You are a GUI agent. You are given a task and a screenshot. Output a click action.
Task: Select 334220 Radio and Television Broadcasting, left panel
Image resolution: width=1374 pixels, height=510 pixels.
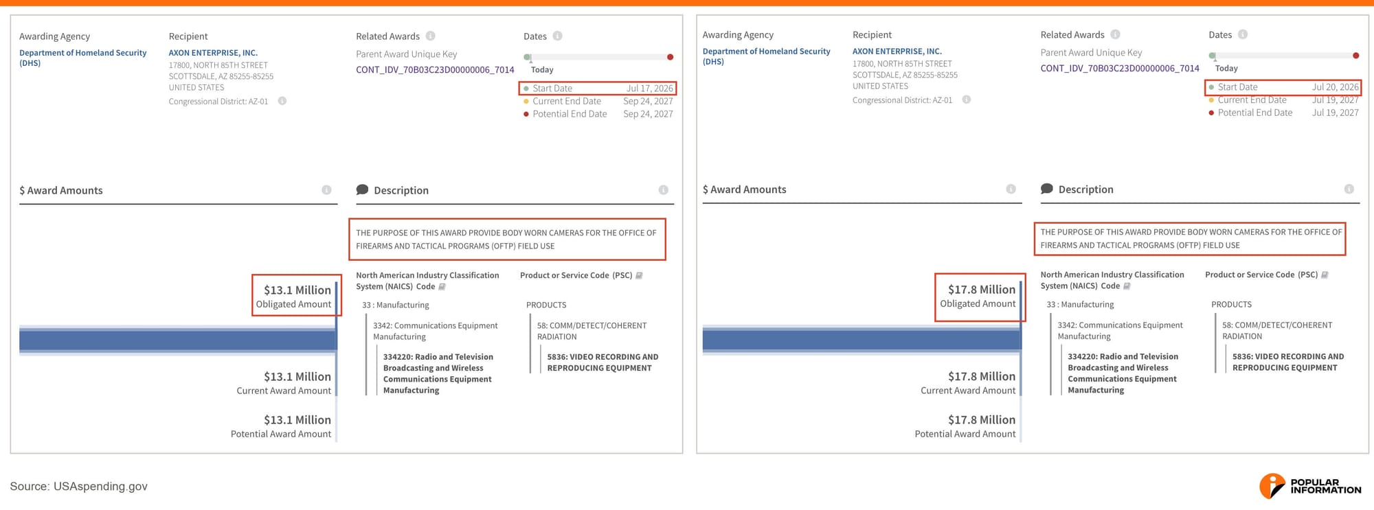(x=438, y=373)
